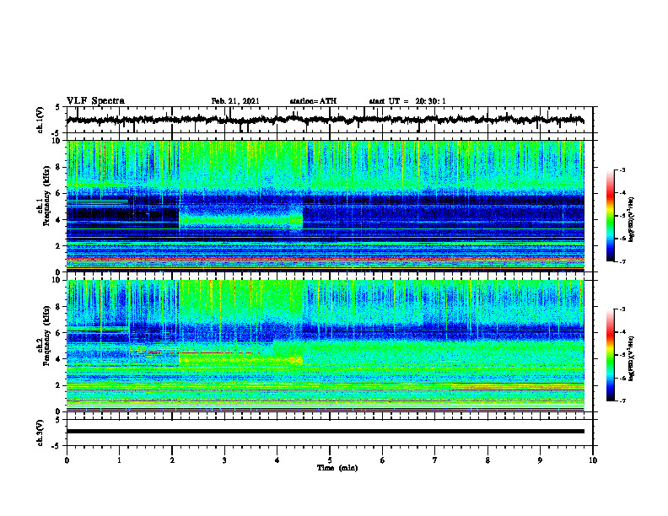Click the "-3" label on the ch.1 color scale
Screen dimensions: 668x516
click(x=622, y=170)
